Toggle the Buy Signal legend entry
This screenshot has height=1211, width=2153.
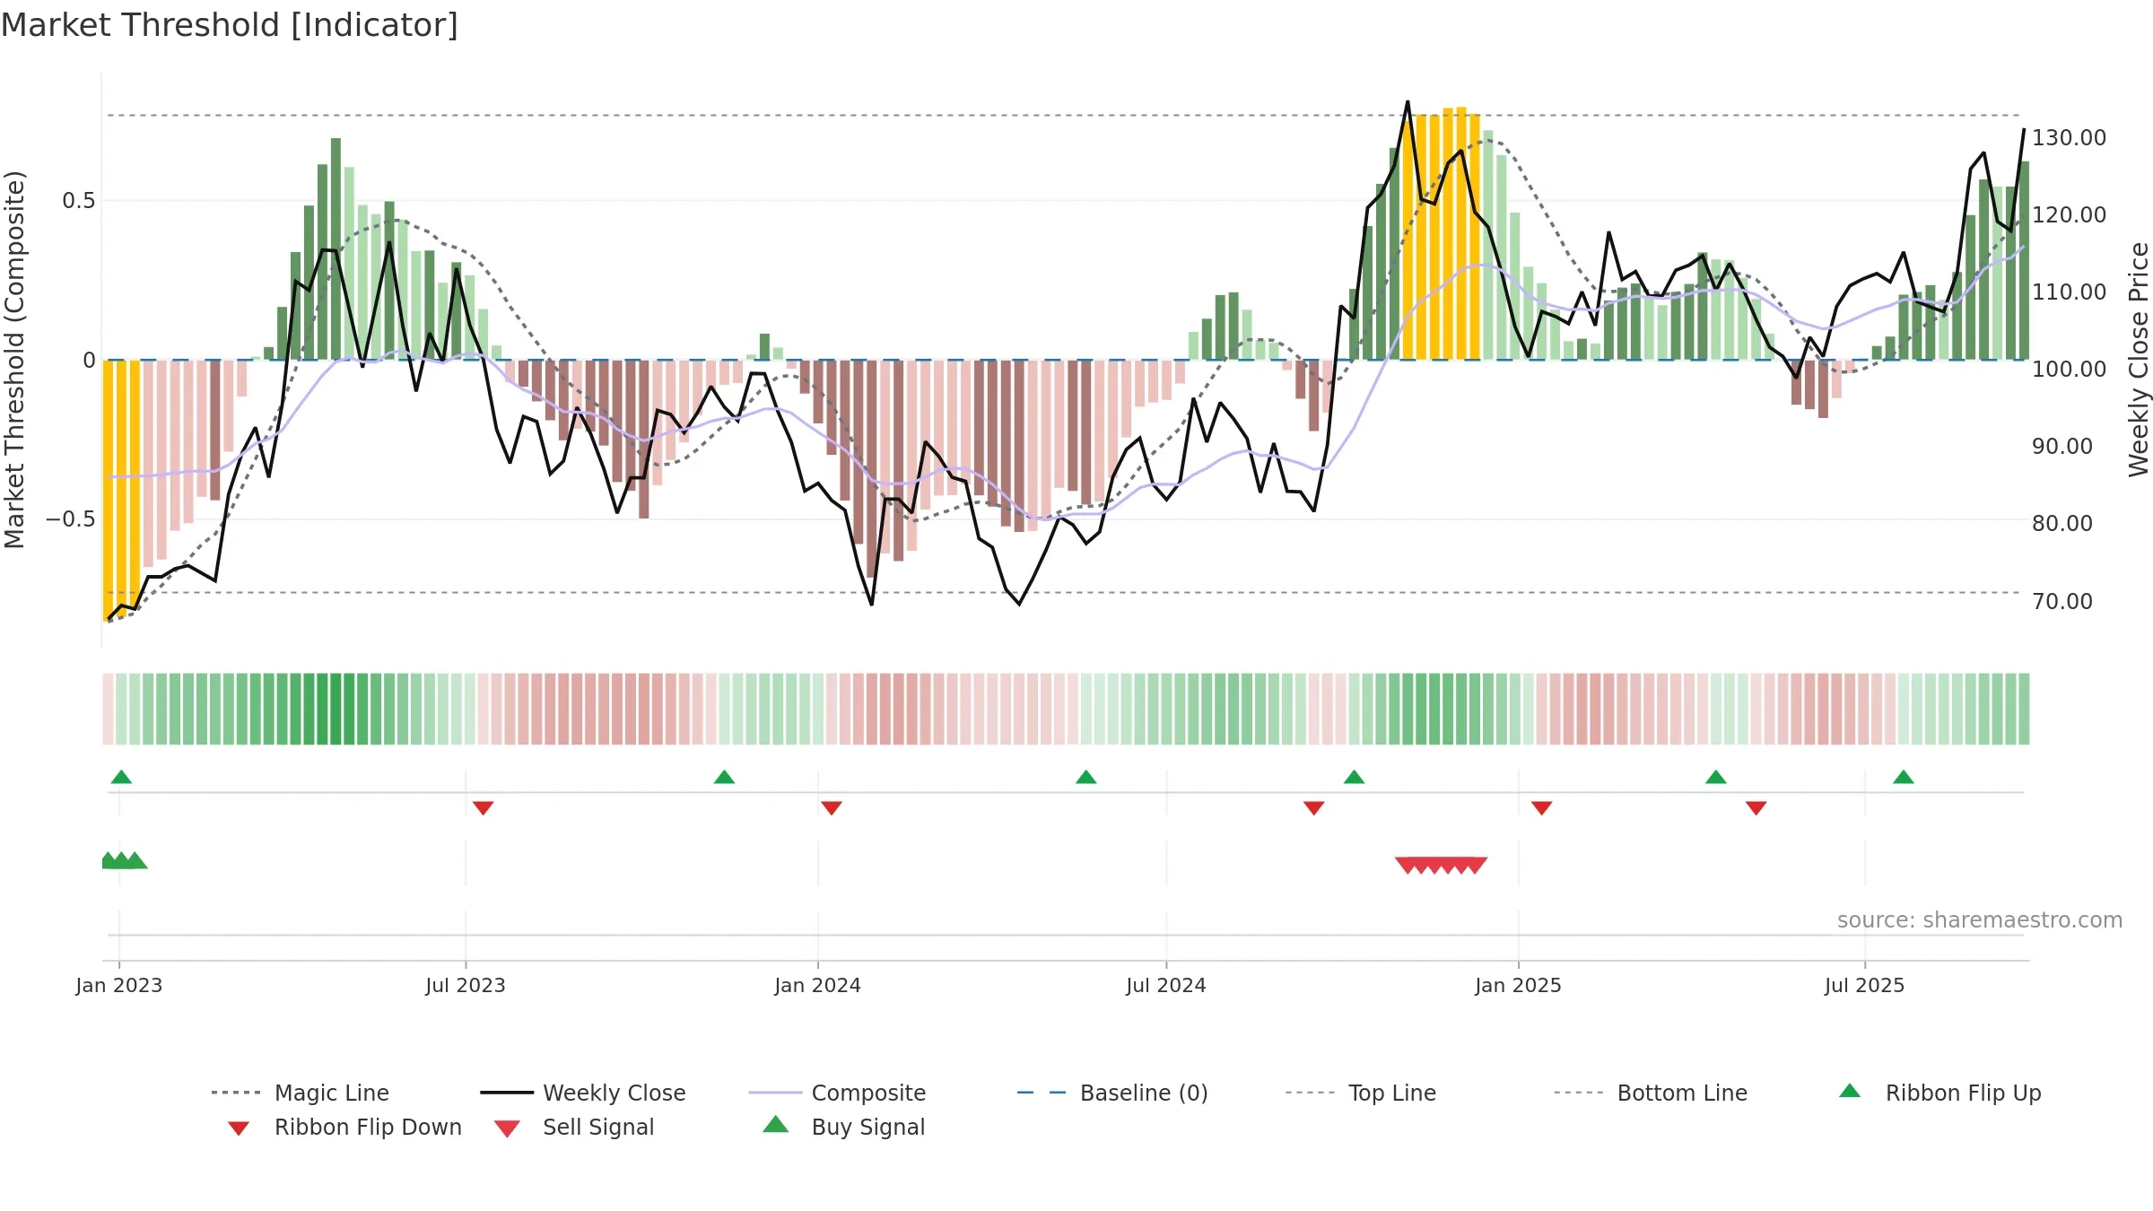pos(843,1127)
